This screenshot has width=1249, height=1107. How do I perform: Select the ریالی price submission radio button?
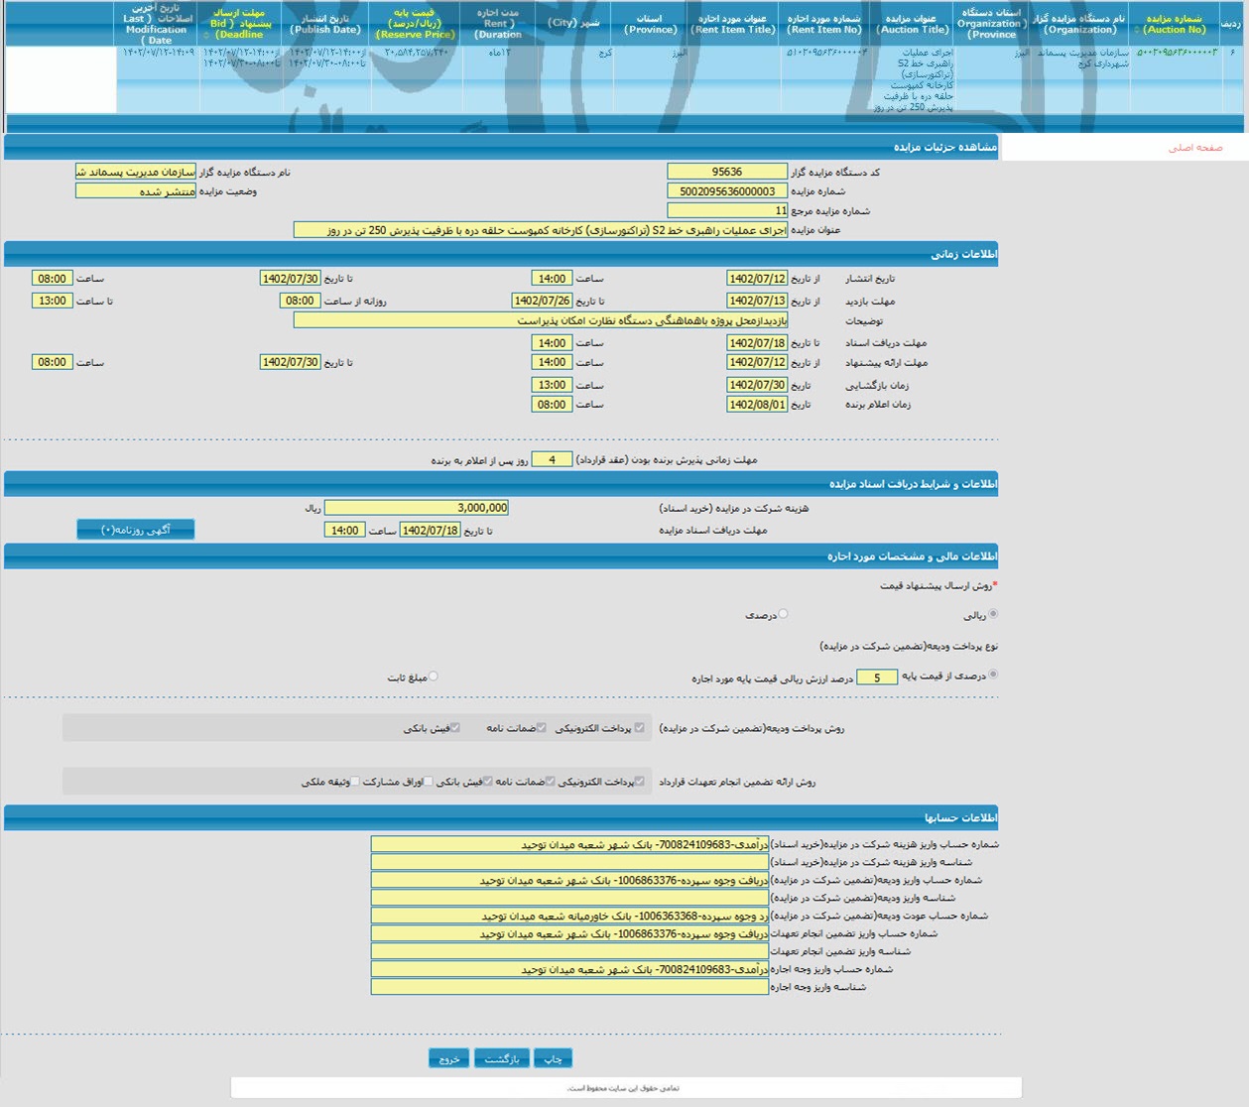tap(993, 614)
